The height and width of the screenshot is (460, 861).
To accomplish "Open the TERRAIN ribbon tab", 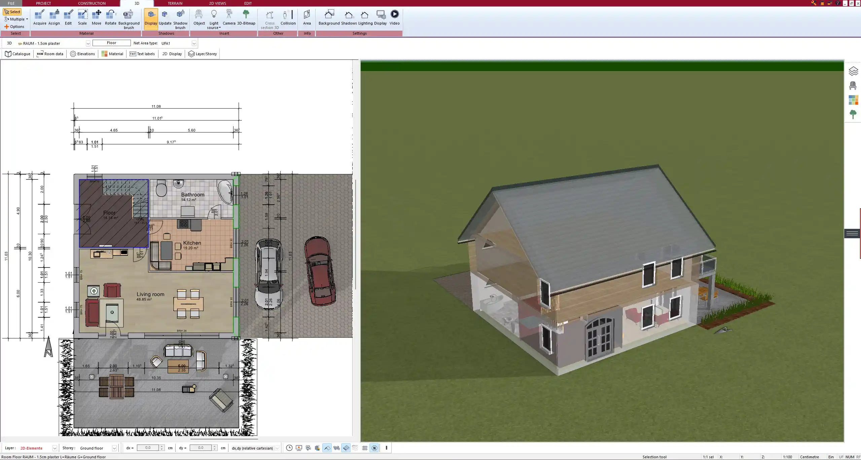I will pyautogui.click(x=175, y=3).
